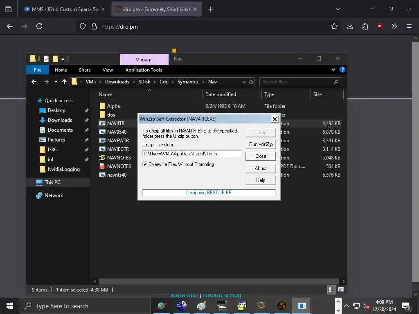Open uBlock Origin extension icon
This screenshot has width=419, height=314.
[x=379, y=26]
